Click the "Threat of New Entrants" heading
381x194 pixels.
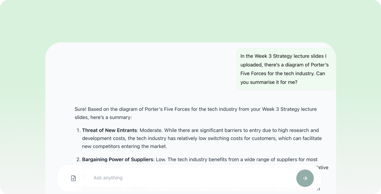[109, 130]
